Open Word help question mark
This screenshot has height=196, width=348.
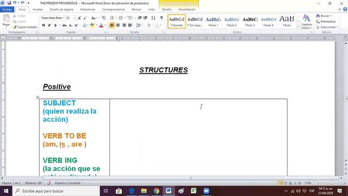(345, 9)
